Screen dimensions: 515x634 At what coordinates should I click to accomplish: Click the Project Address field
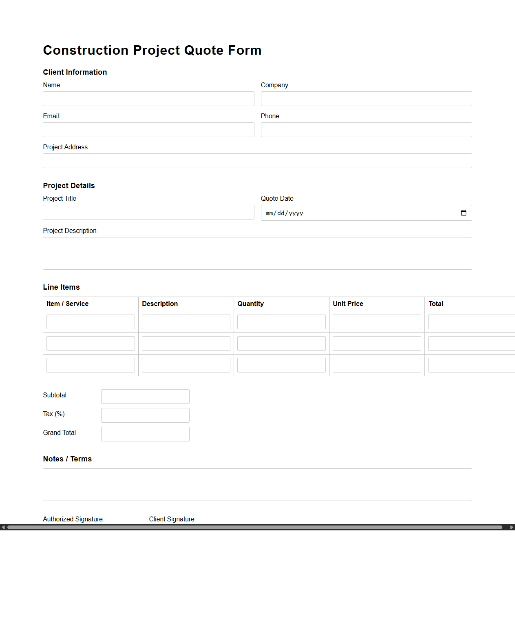click(x=257, y=160)
